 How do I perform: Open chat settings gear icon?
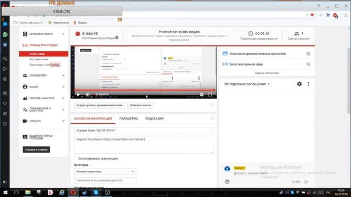point(299,84)
